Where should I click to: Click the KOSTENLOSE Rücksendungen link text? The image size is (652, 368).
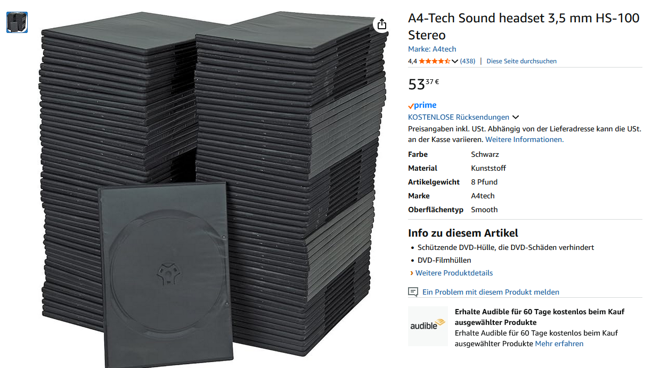[458, 117]
